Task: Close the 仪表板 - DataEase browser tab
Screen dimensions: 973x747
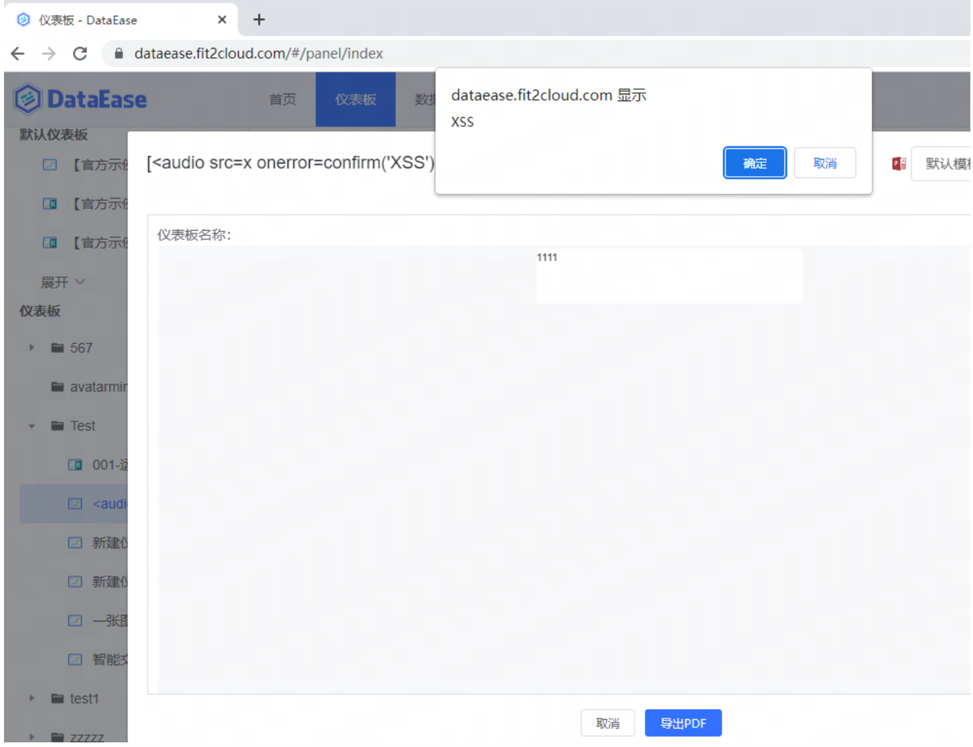Action: [x=222, y=20]
